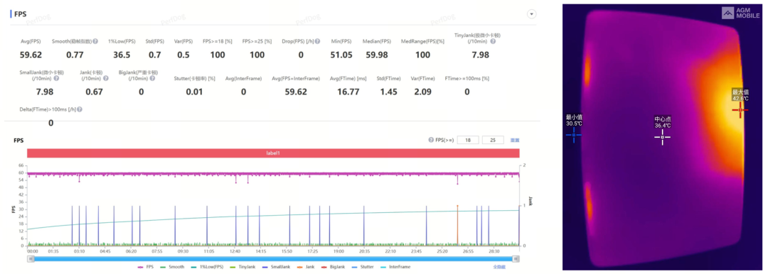Click the orange Jank spike in the chart
This screenshot has width=768, height=274.
[x=457, y=225]
